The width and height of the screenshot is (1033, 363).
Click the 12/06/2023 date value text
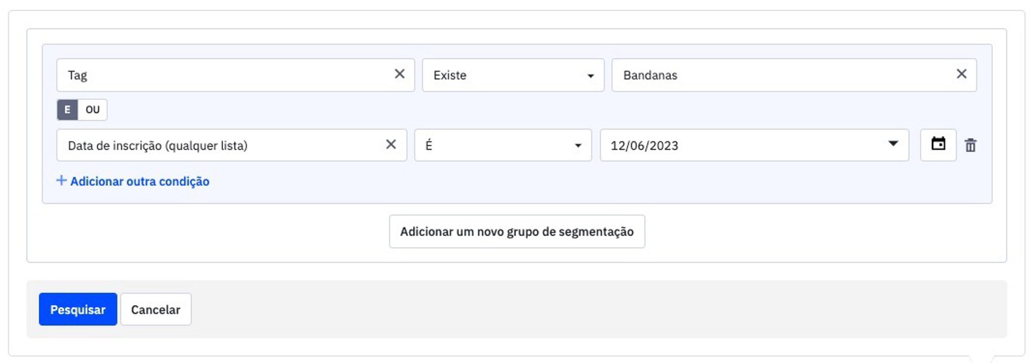click(x=644, y=146)
